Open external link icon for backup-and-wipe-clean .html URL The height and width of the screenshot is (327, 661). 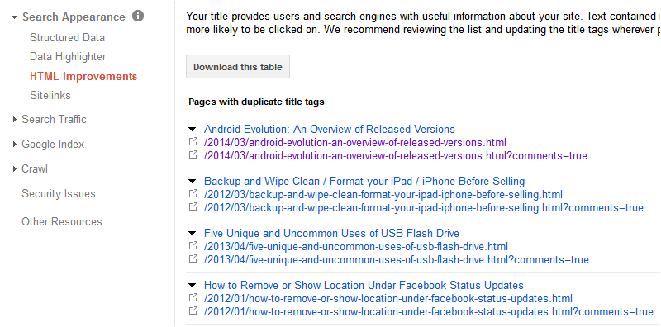coord(193,194)
